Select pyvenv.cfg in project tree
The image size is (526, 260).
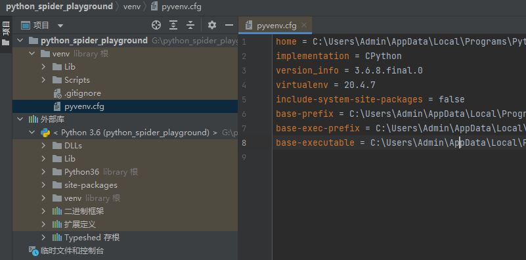(125, 106)
